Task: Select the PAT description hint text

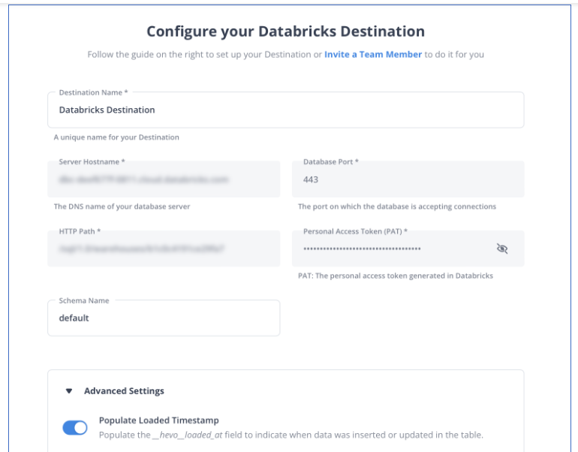Action: (x=396, y=276)
